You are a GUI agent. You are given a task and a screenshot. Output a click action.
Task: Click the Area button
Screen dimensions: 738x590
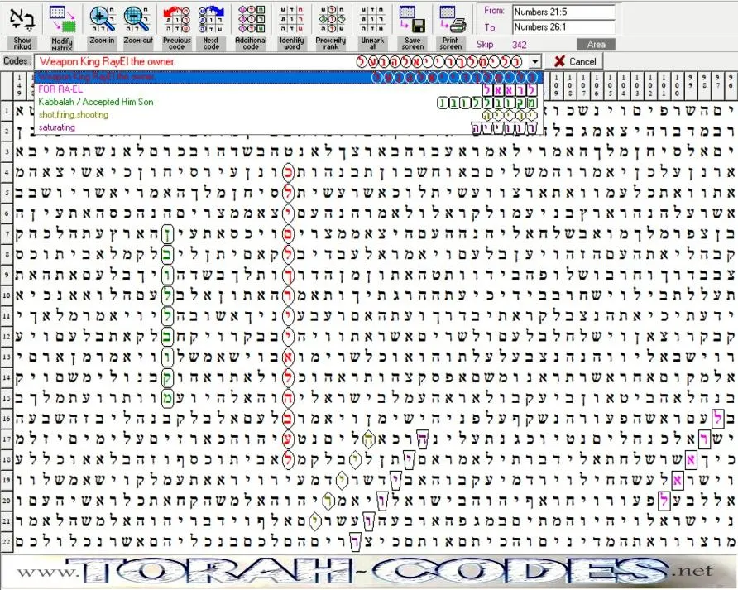[x=596, y=45]
